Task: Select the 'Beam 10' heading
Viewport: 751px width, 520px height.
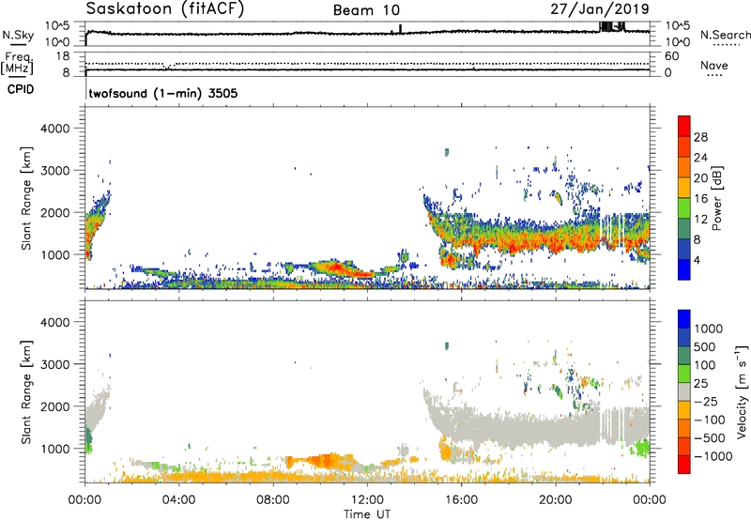Action: tap(366, 10)
